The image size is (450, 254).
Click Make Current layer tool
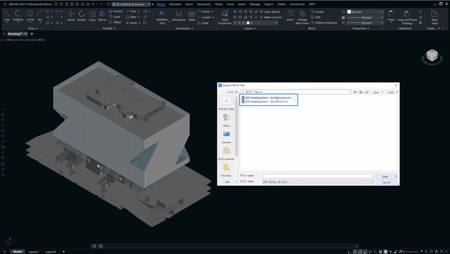[x=270, y=17]
